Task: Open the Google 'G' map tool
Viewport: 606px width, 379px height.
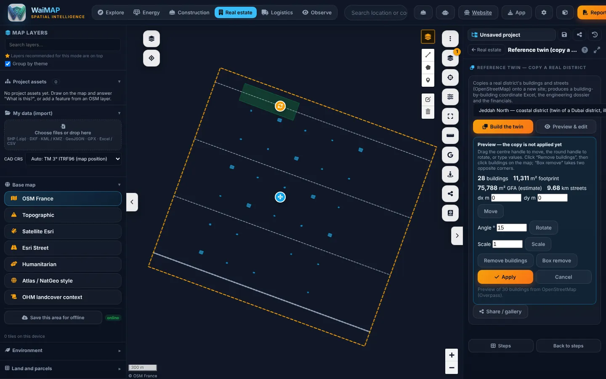Action: (x=450, y=155)
